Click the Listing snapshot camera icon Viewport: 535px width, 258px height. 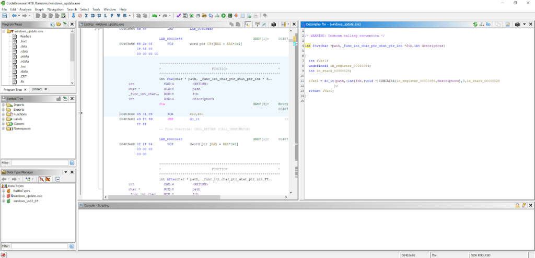274,24
